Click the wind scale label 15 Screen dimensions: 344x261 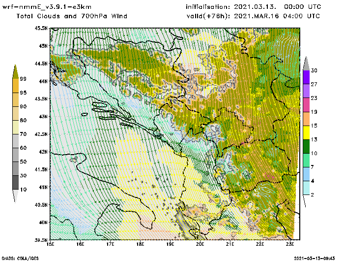(x=314, y=126)
